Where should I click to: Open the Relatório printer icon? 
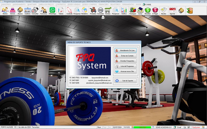[85, 11]
